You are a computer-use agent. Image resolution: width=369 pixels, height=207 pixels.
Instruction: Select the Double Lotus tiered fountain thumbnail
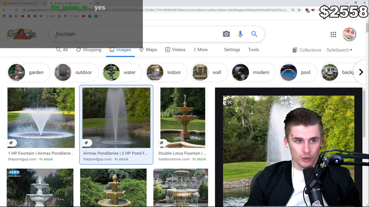(x=183, y=117)
